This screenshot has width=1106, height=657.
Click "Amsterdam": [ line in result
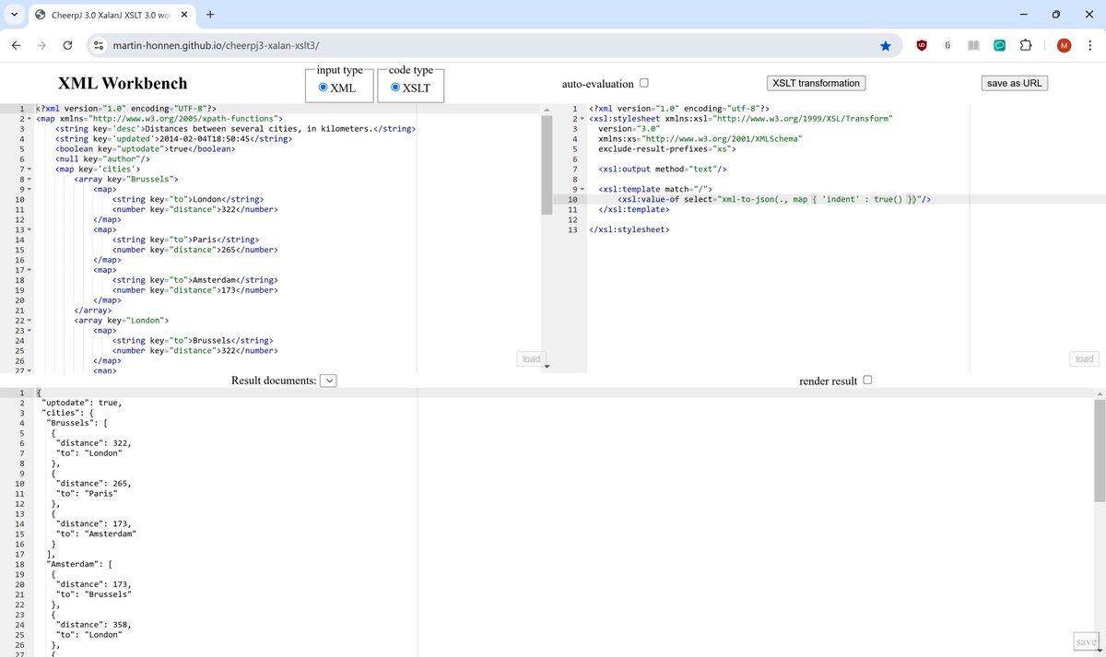[77, 563]
